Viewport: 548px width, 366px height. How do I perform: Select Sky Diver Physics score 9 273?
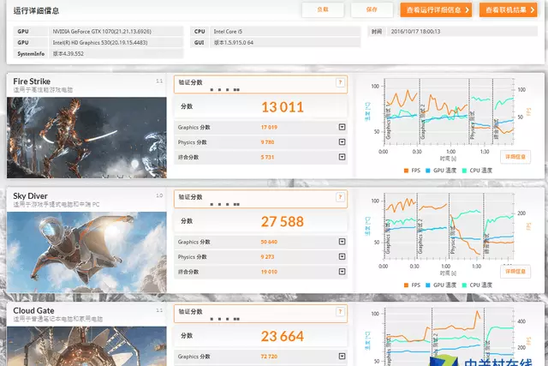point(267,257)
